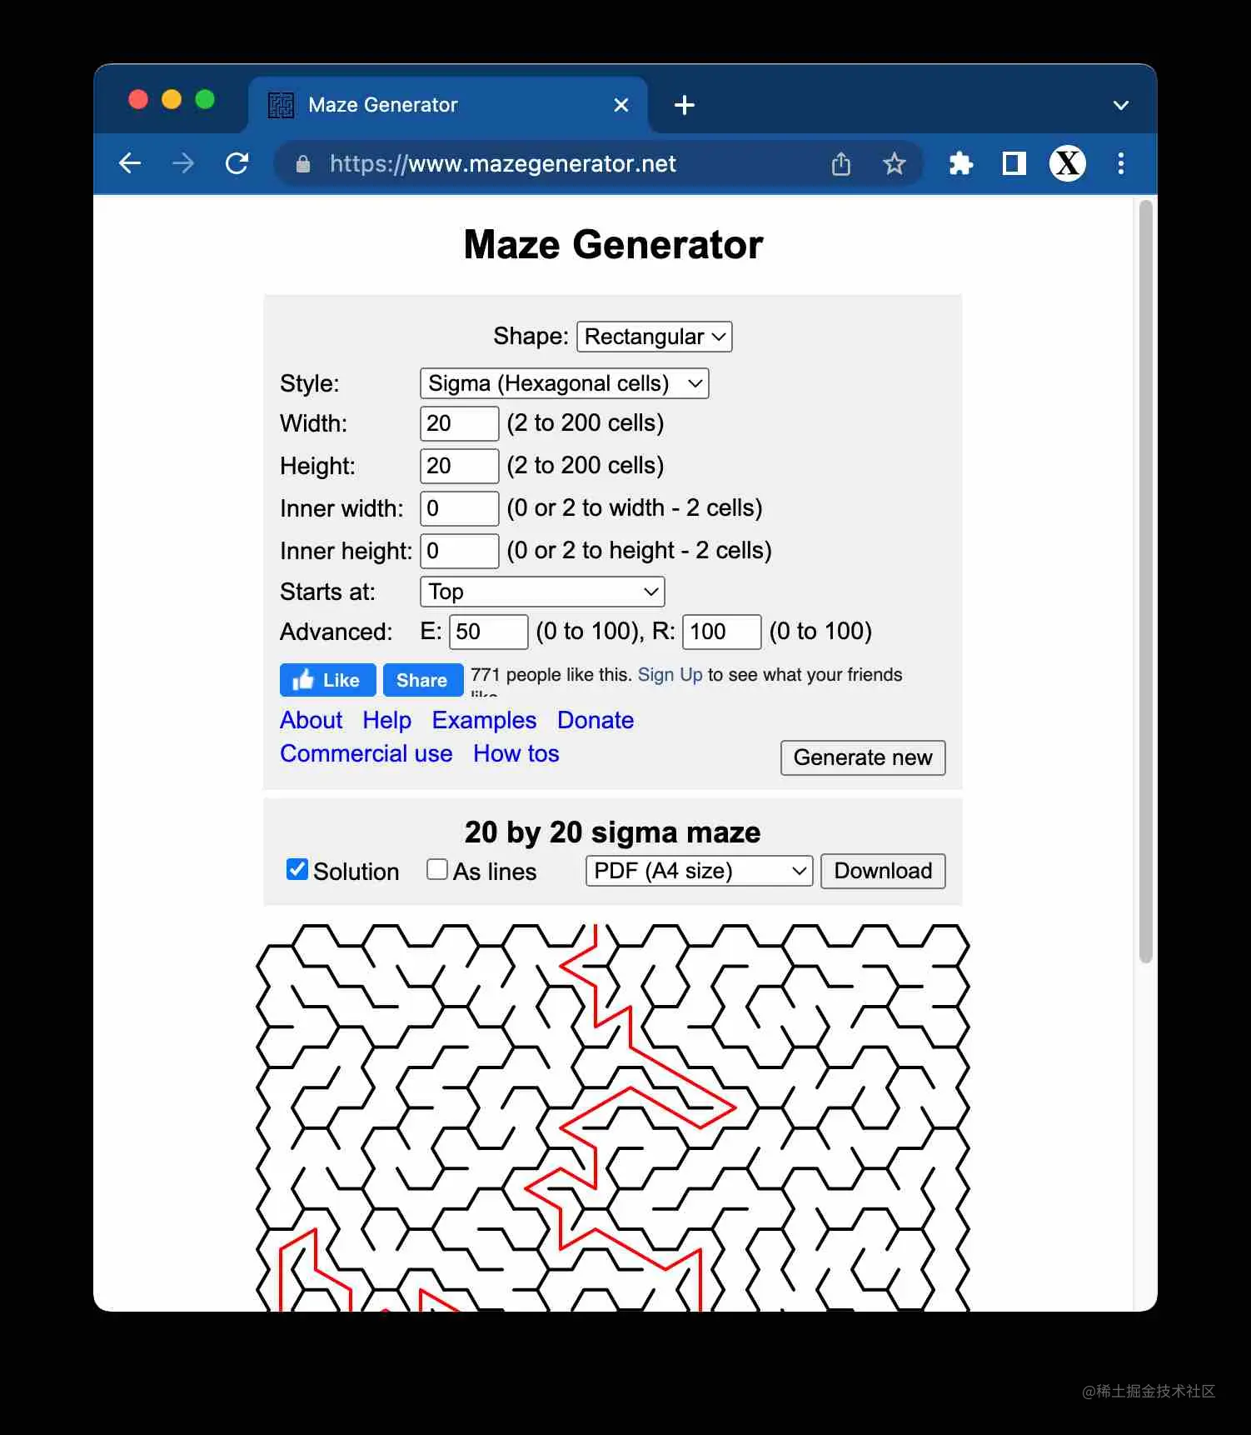The width and height of the screenshot is (1251, 1435).
Task: Click the Height input field
Action: click(460, 466)
